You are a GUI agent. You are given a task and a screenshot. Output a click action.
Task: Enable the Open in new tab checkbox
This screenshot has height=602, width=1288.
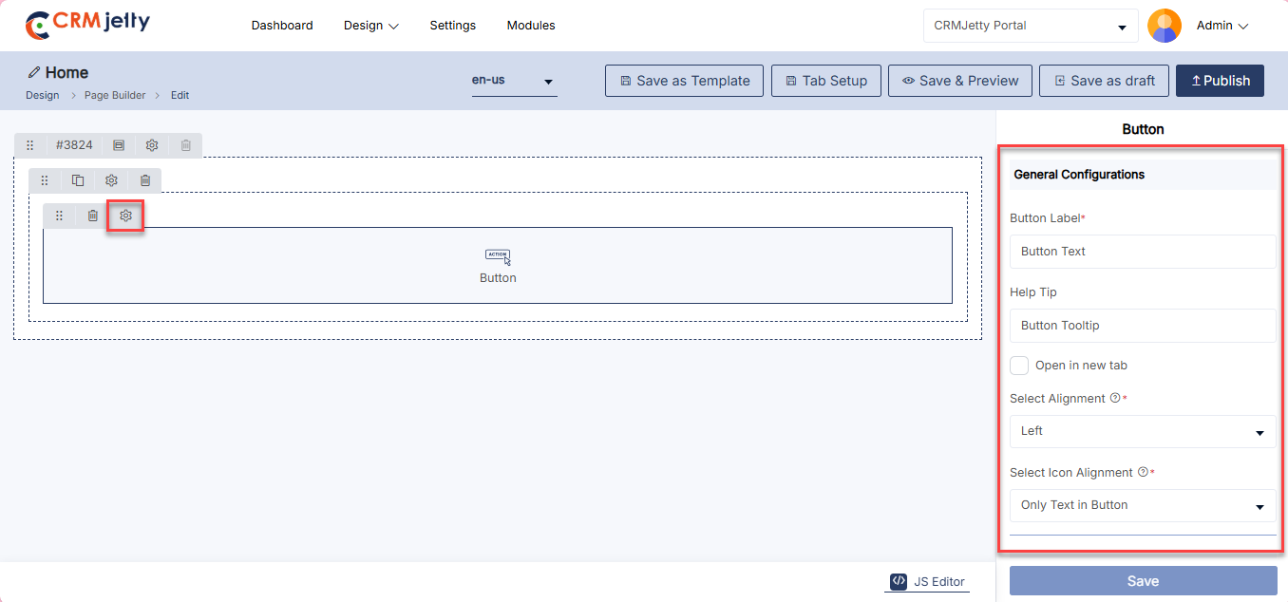coord(1019,366)
